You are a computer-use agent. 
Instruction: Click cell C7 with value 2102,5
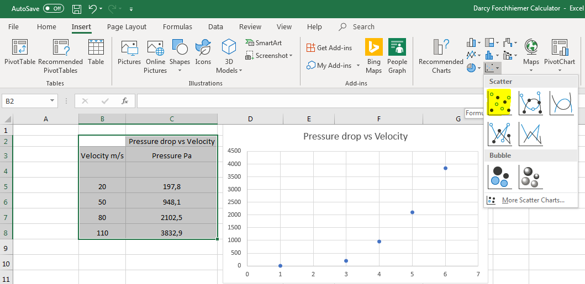[x=171, y=217]
